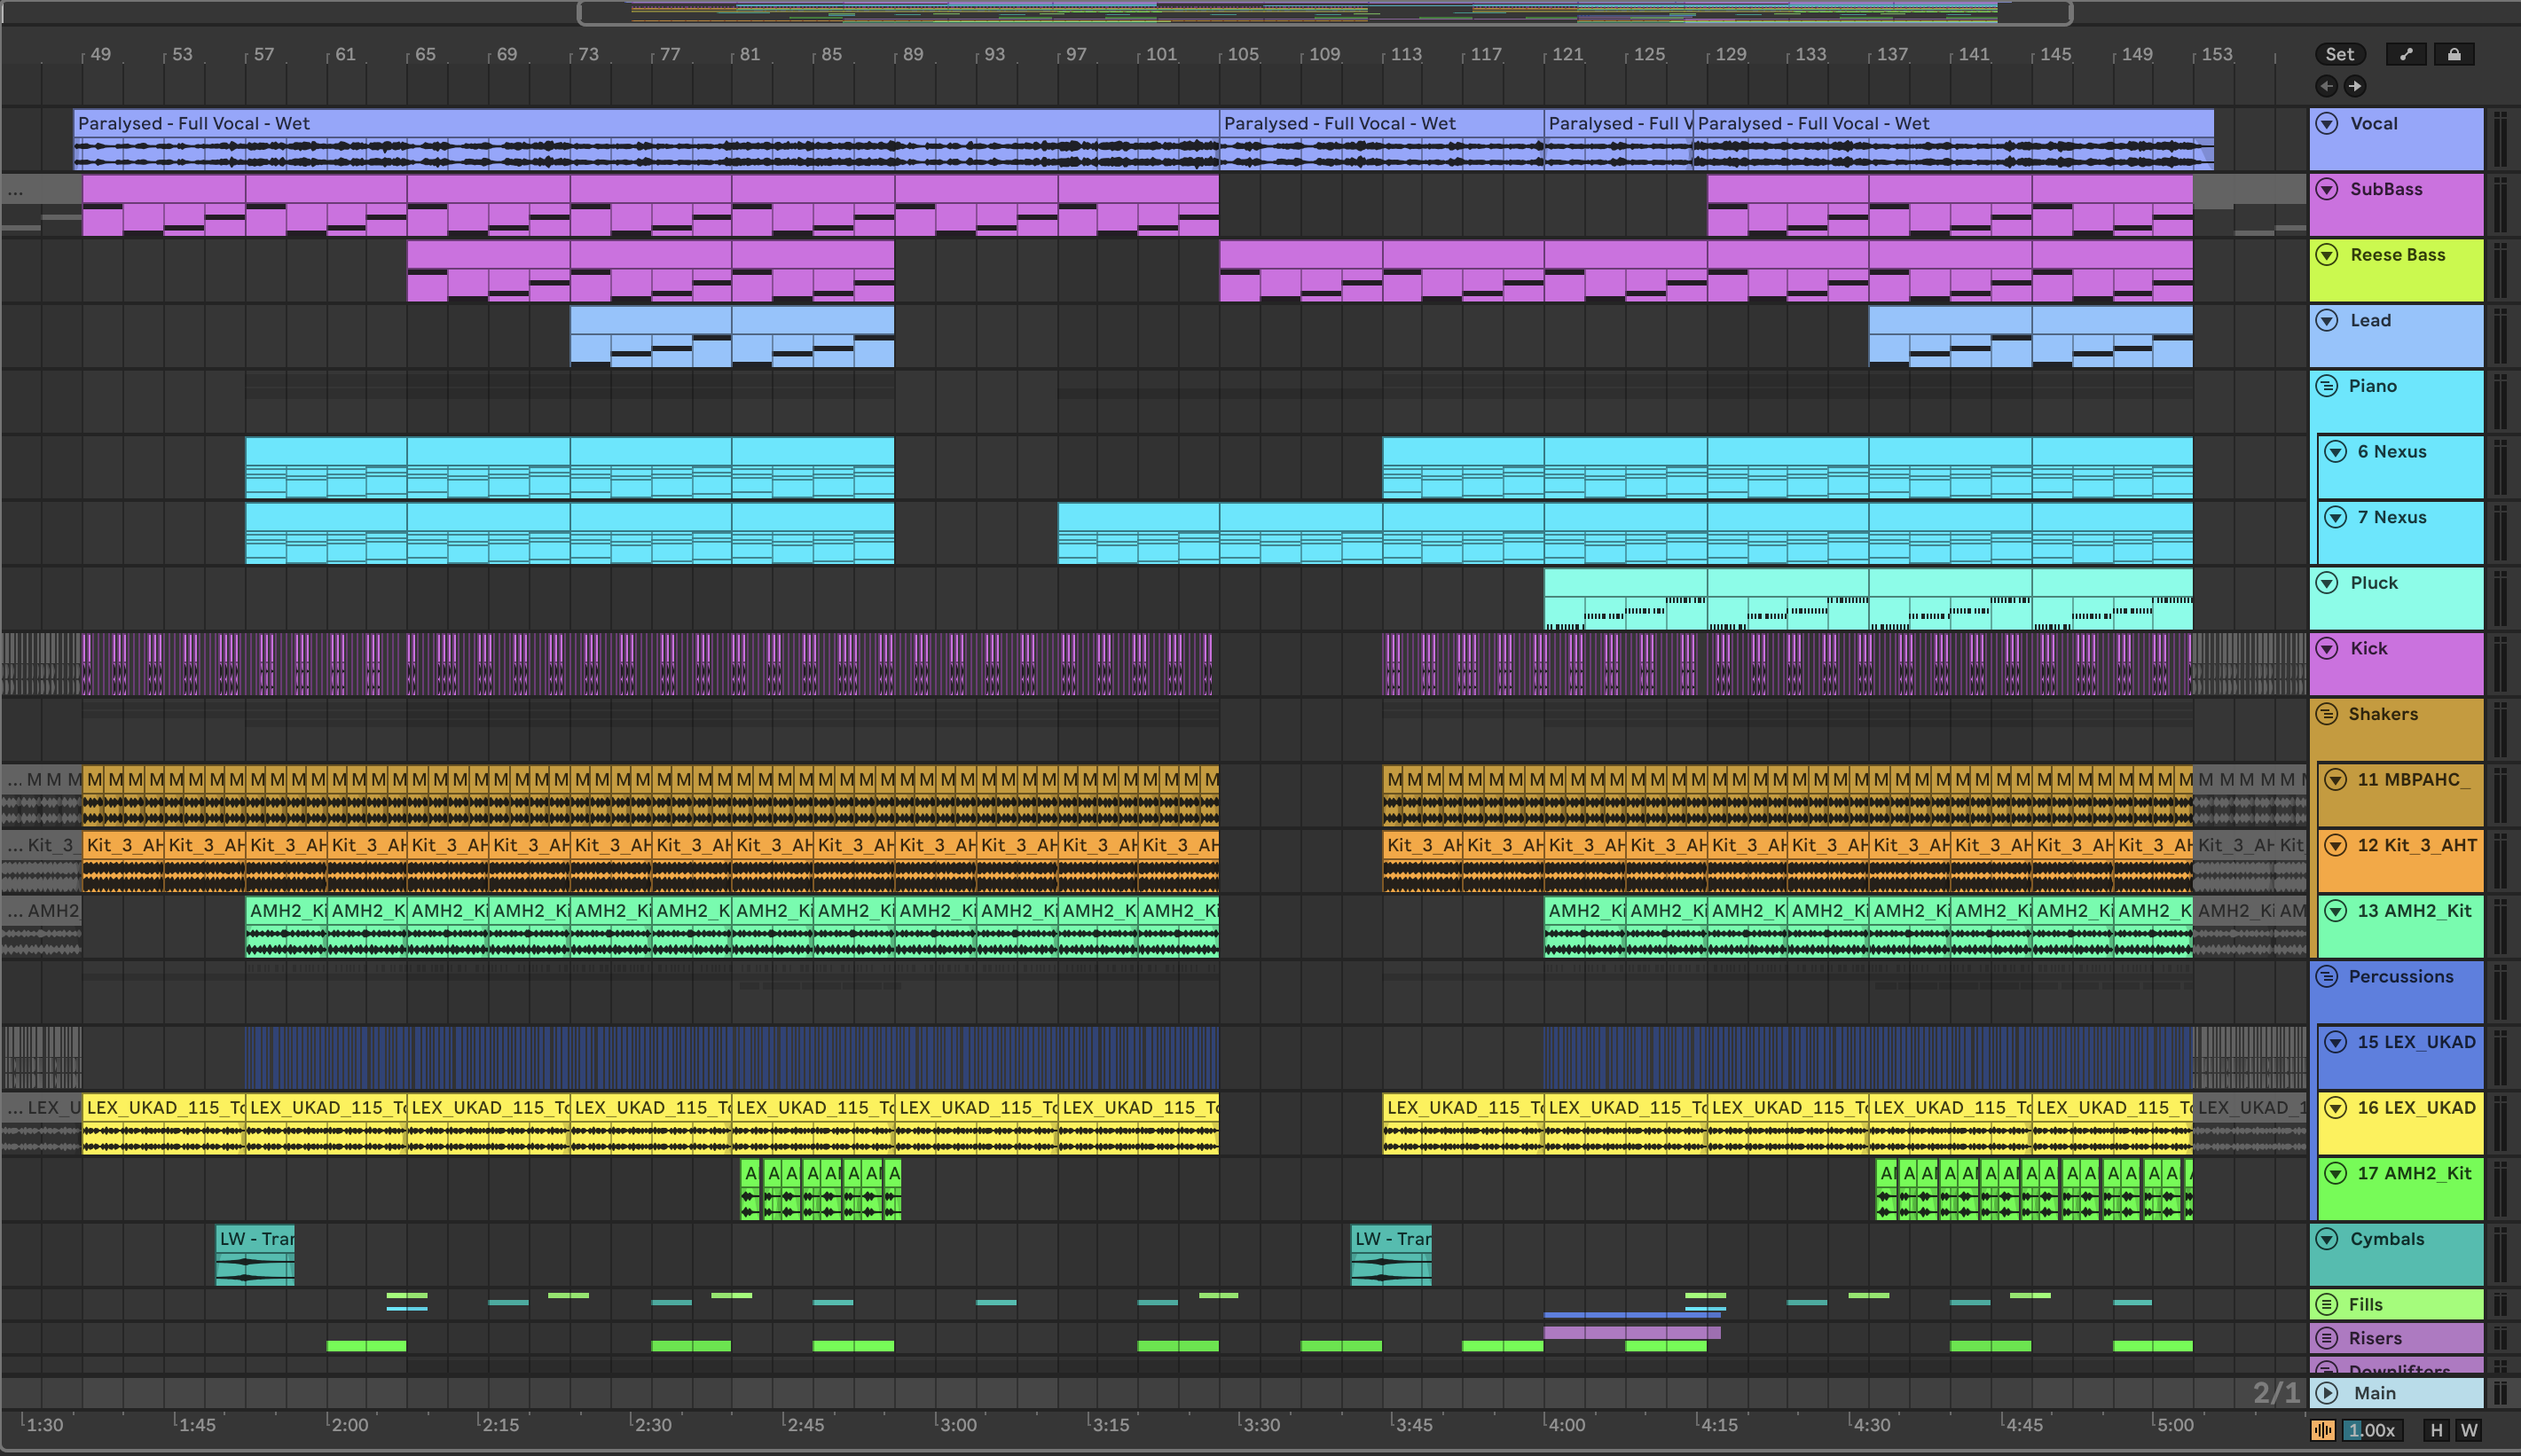Collapse the Percussions group fold icon

click(x=2327, y=976)
